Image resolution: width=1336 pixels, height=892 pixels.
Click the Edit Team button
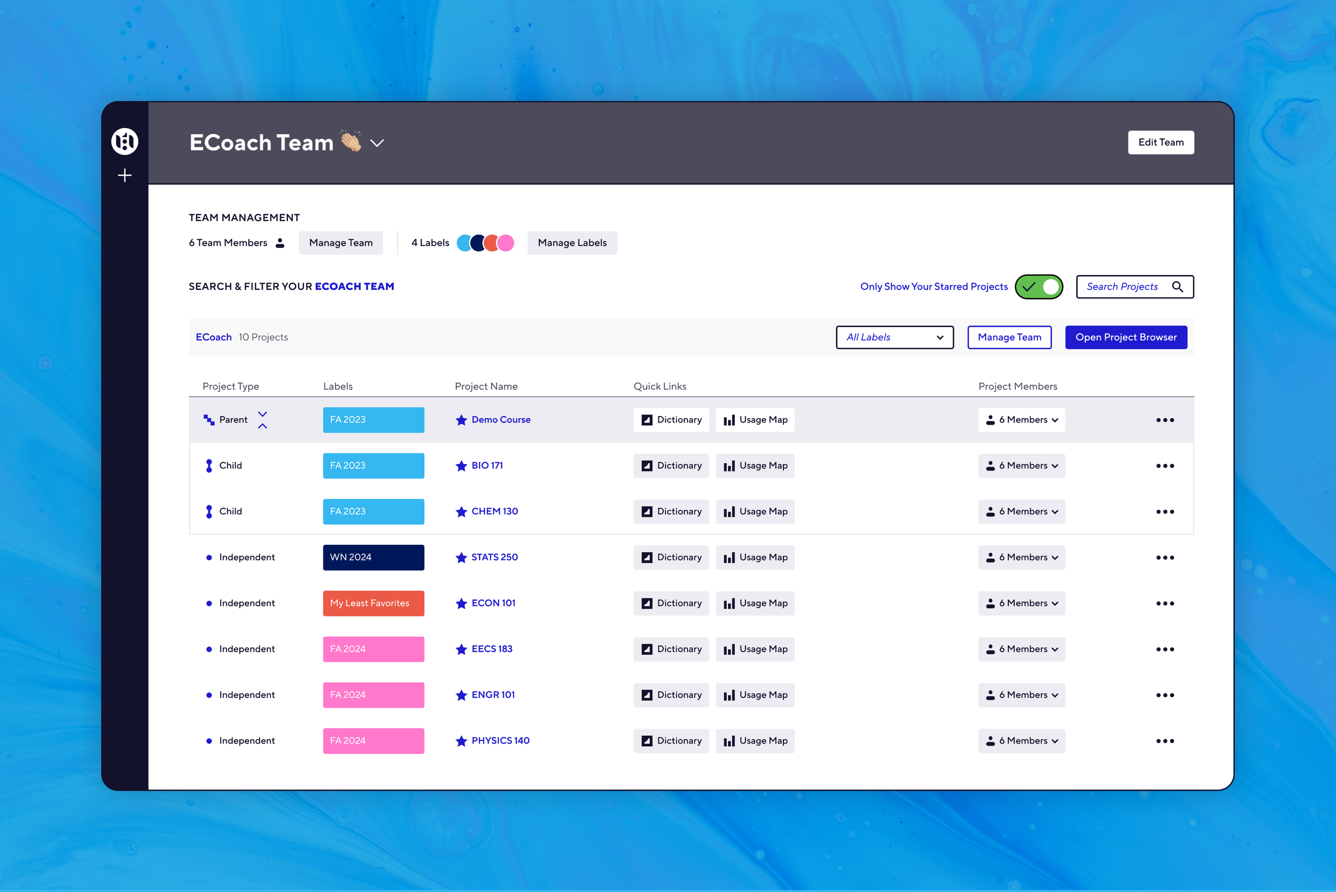coord(1160,142)
